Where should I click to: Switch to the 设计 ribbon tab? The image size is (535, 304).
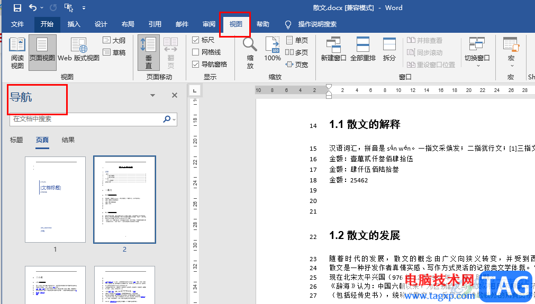pyautogui.click(x=101, y=24)
